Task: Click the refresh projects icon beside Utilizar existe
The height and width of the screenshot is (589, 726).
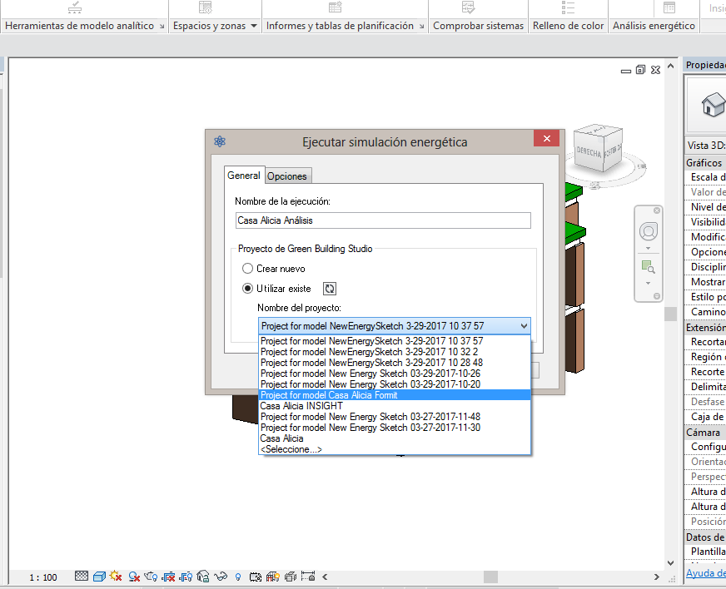Action: coord(329,289)
